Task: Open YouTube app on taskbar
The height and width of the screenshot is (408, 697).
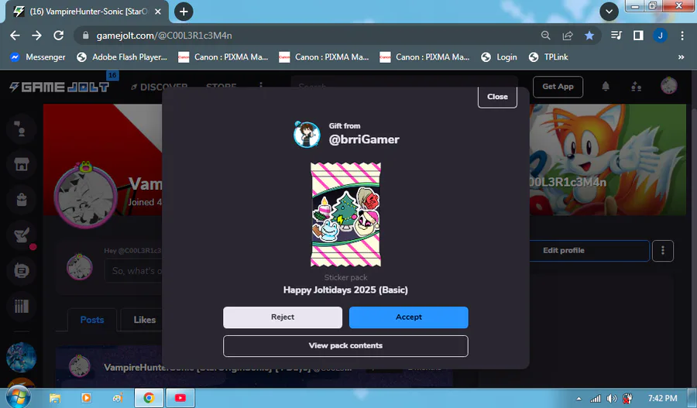Action: point(180,398)
